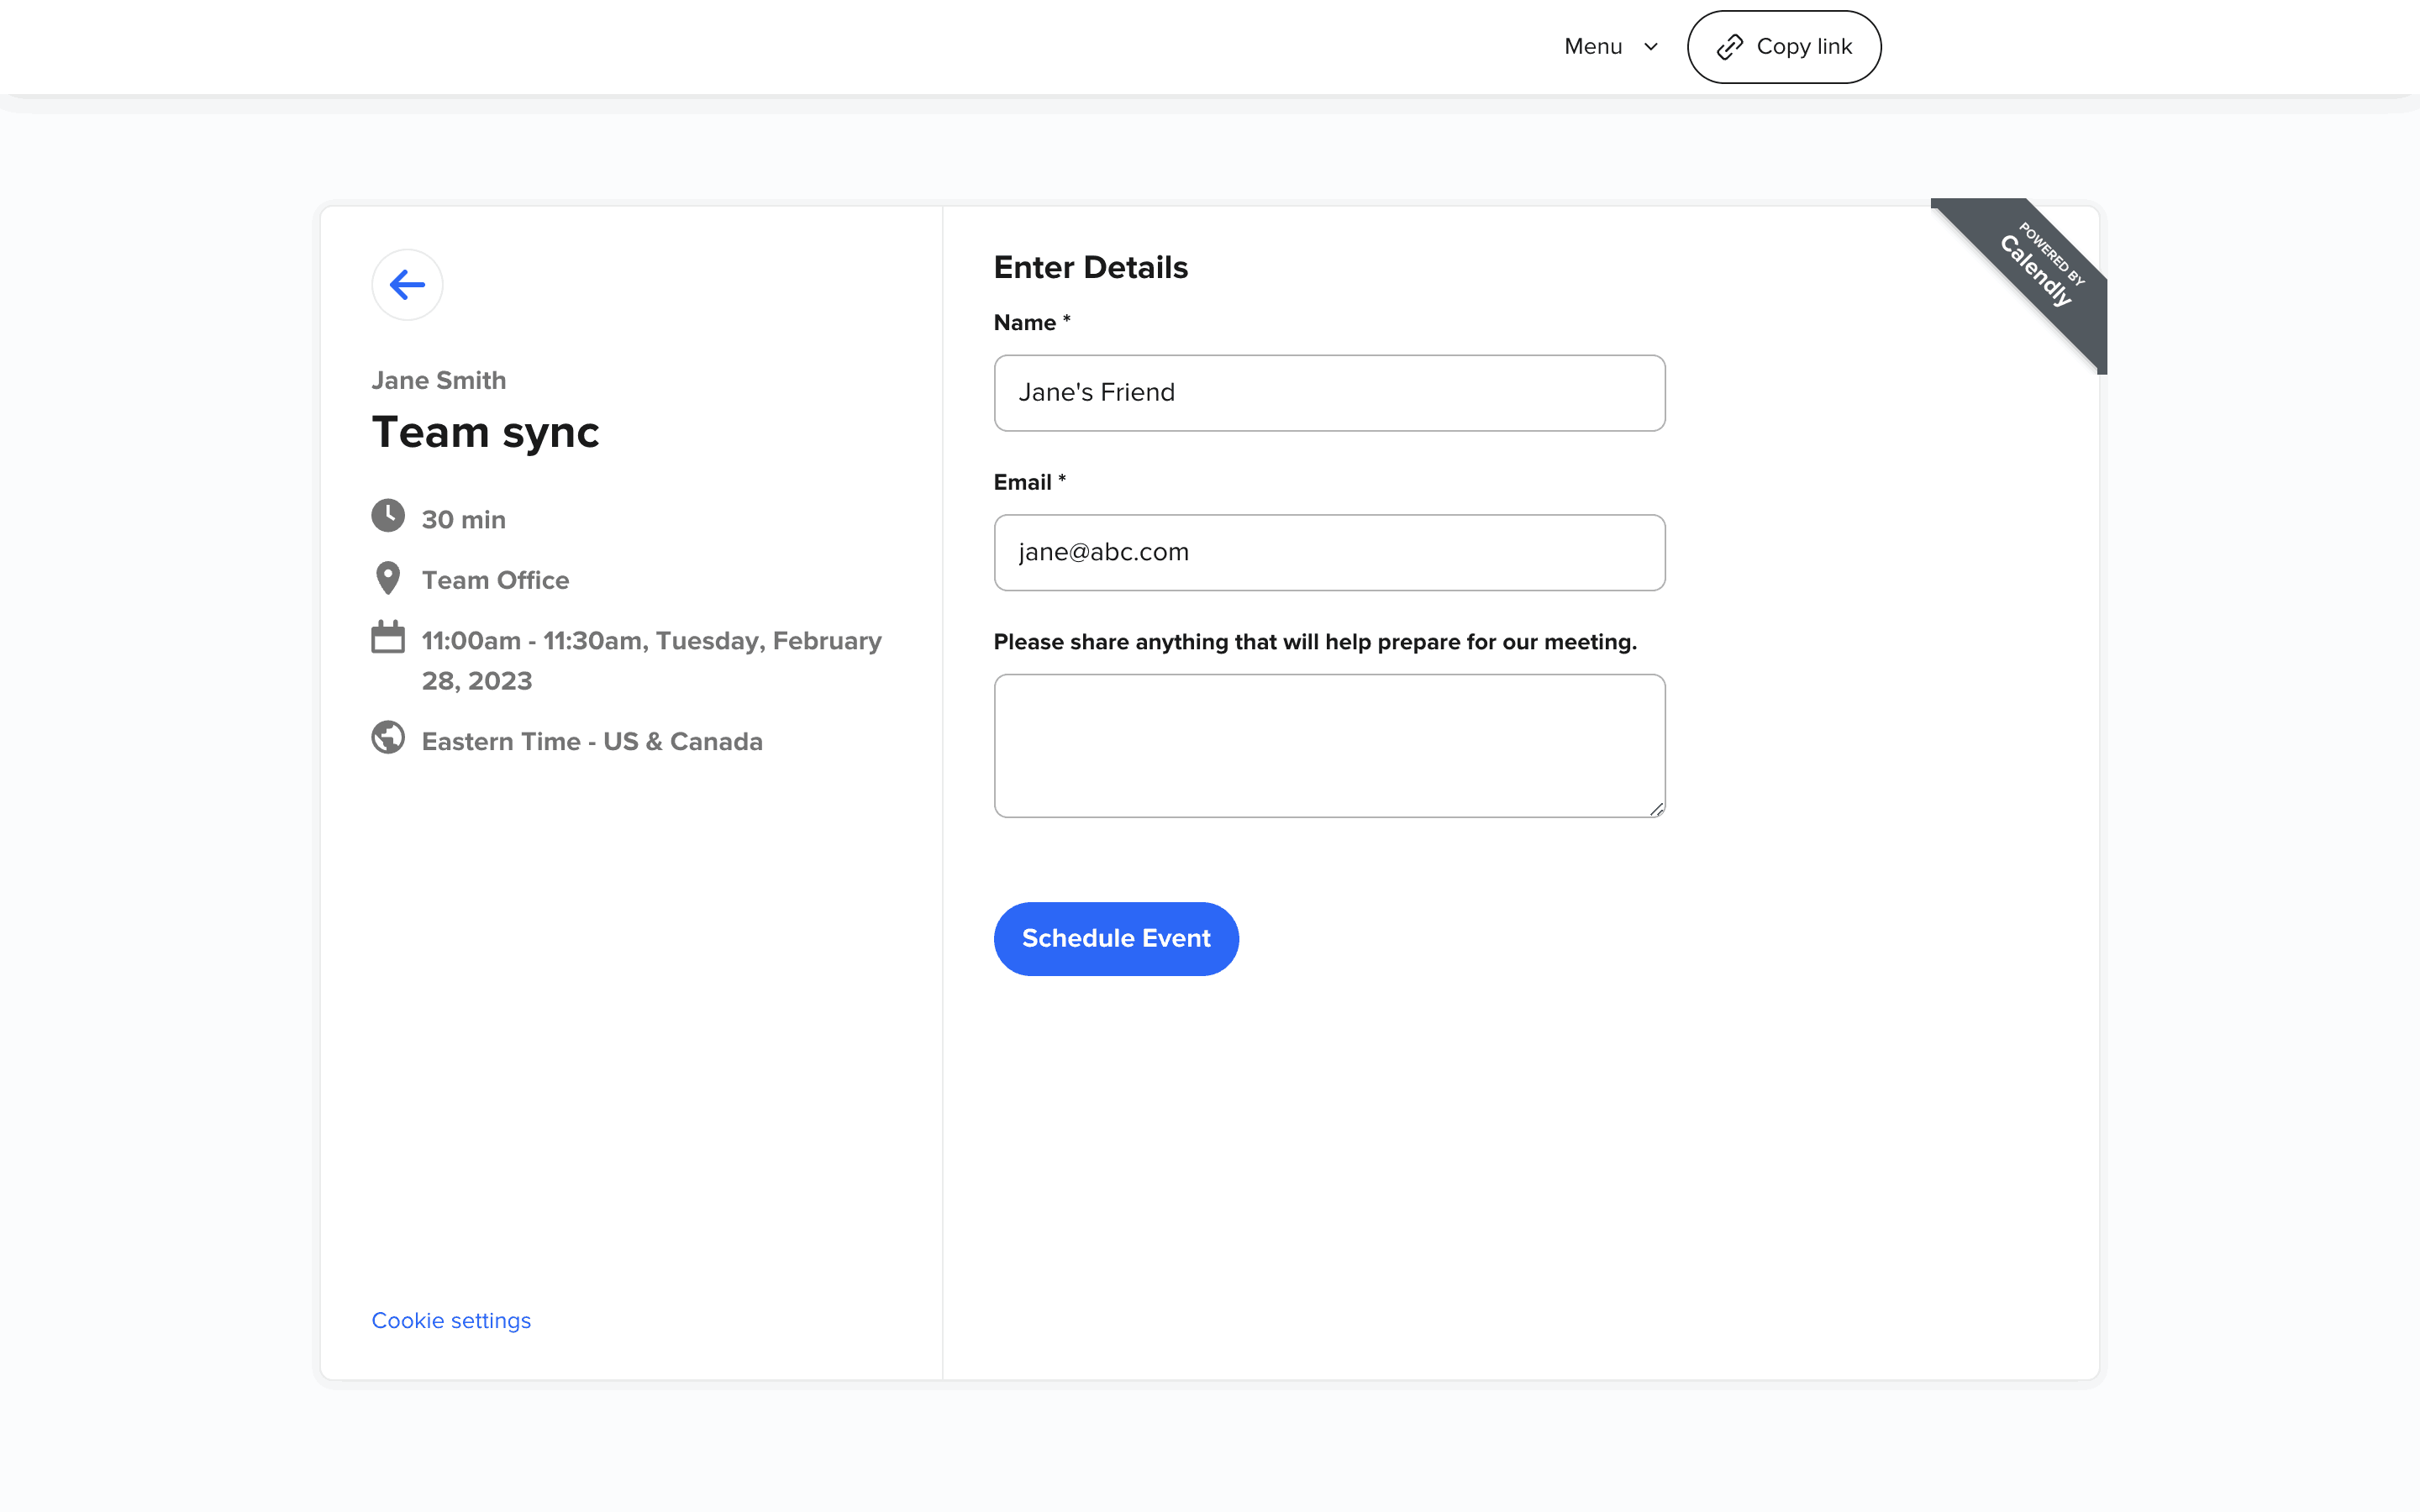2420x1512 pixels.
Task: Expand the Menu chevron arrow
Action: coord(1651,47)
